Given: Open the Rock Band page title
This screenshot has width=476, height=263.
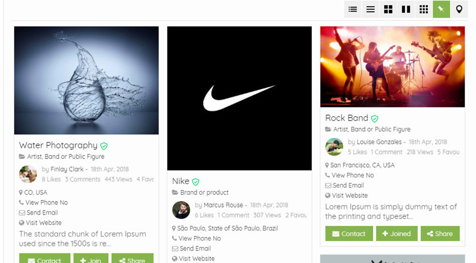Looking at the screenshot, I should 347,118.
